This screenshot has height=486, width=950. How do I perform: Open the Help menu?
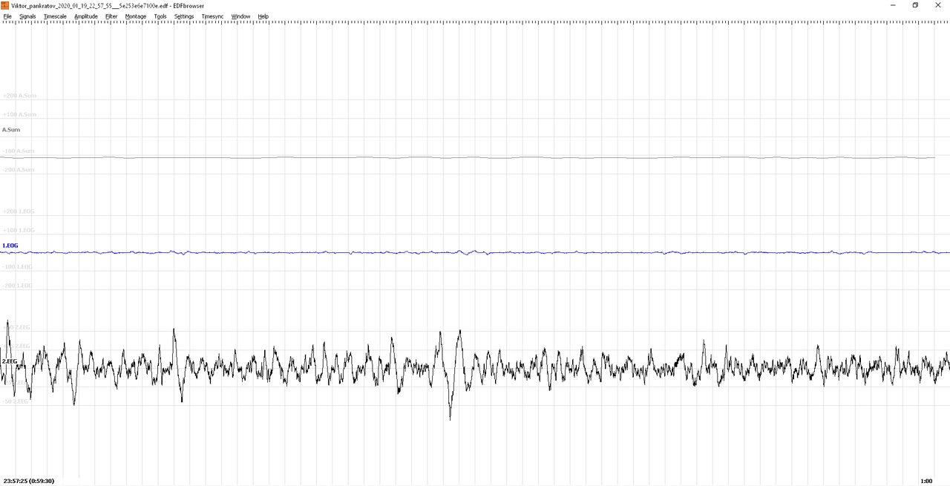point(263,16)
